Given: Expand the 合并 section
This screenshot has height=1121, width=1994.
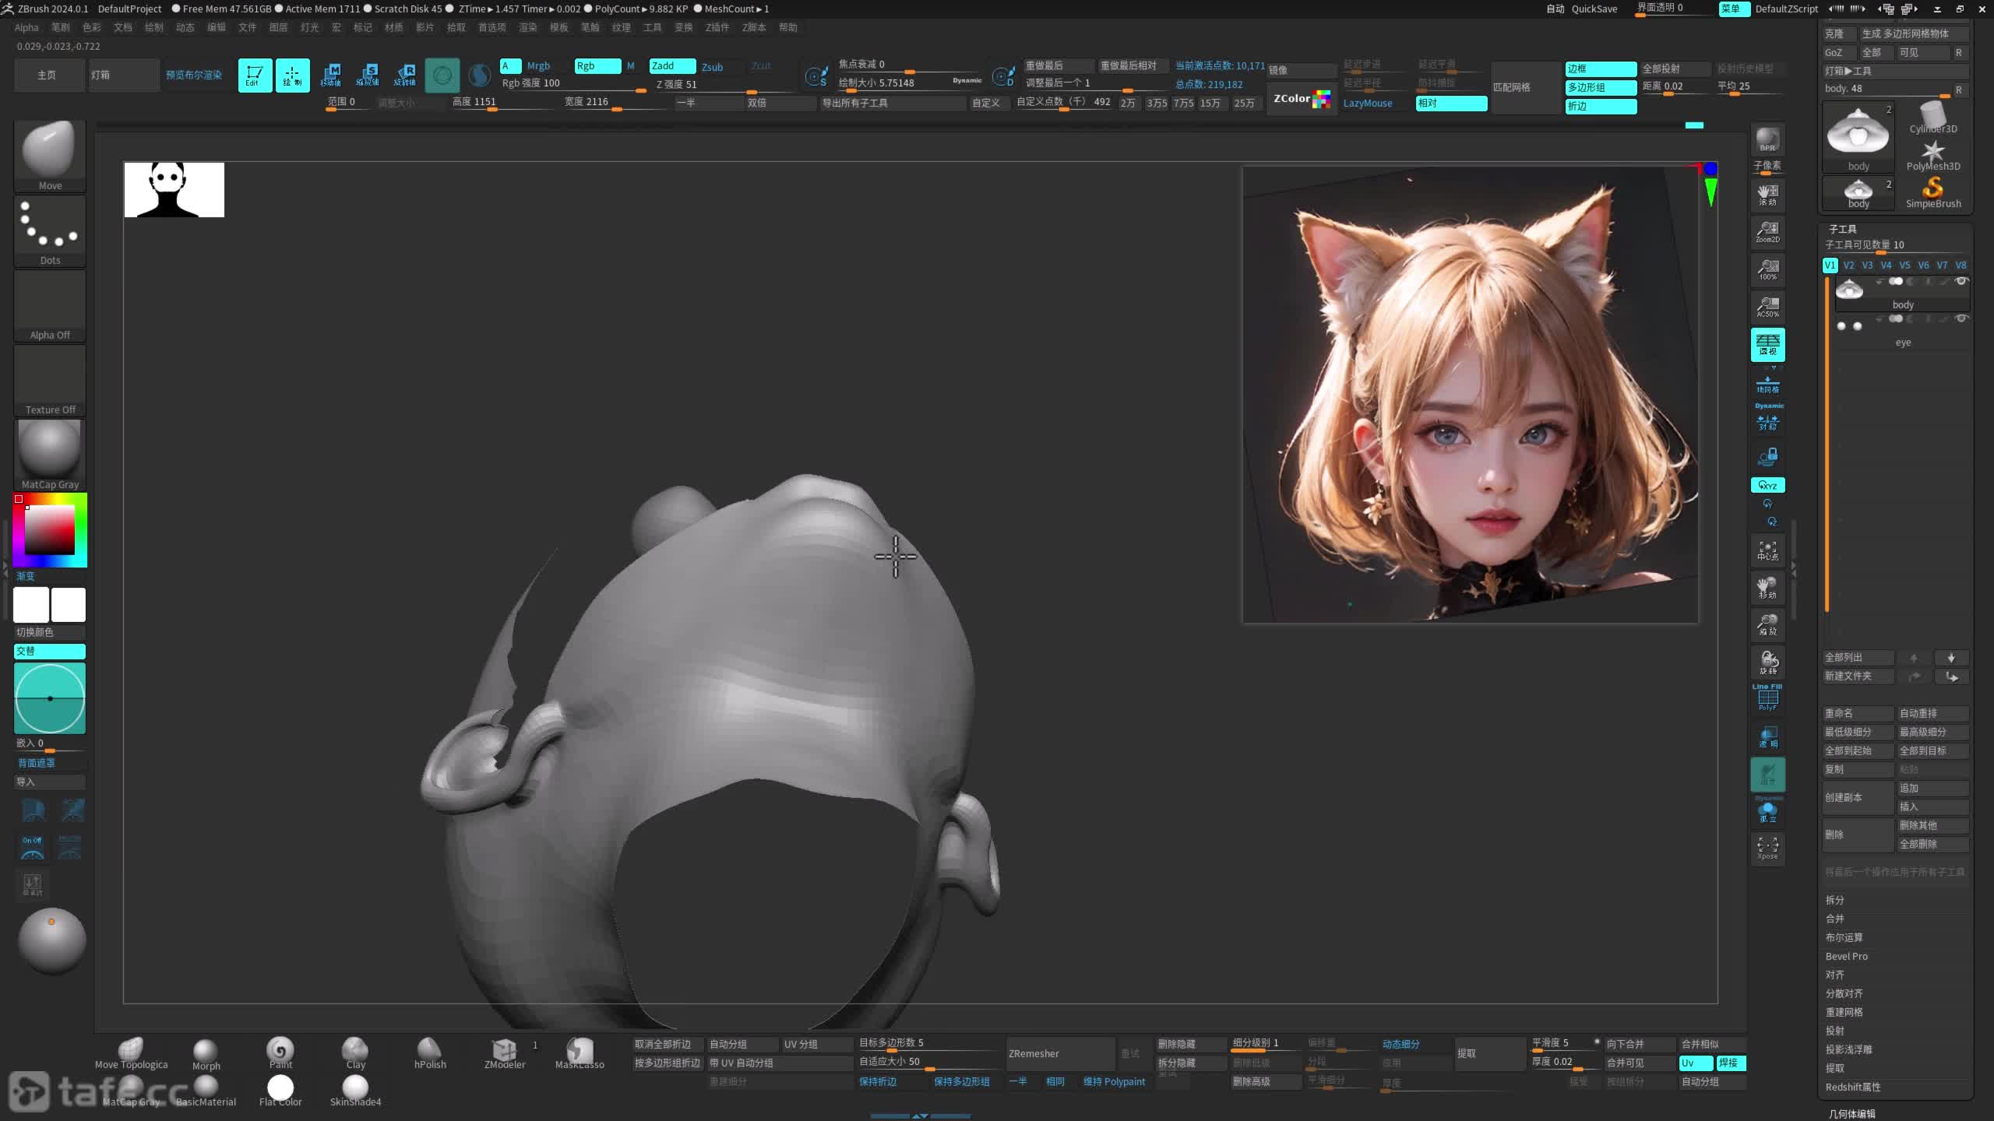Looking at the screenshot, I should (x=1835, y=919).
